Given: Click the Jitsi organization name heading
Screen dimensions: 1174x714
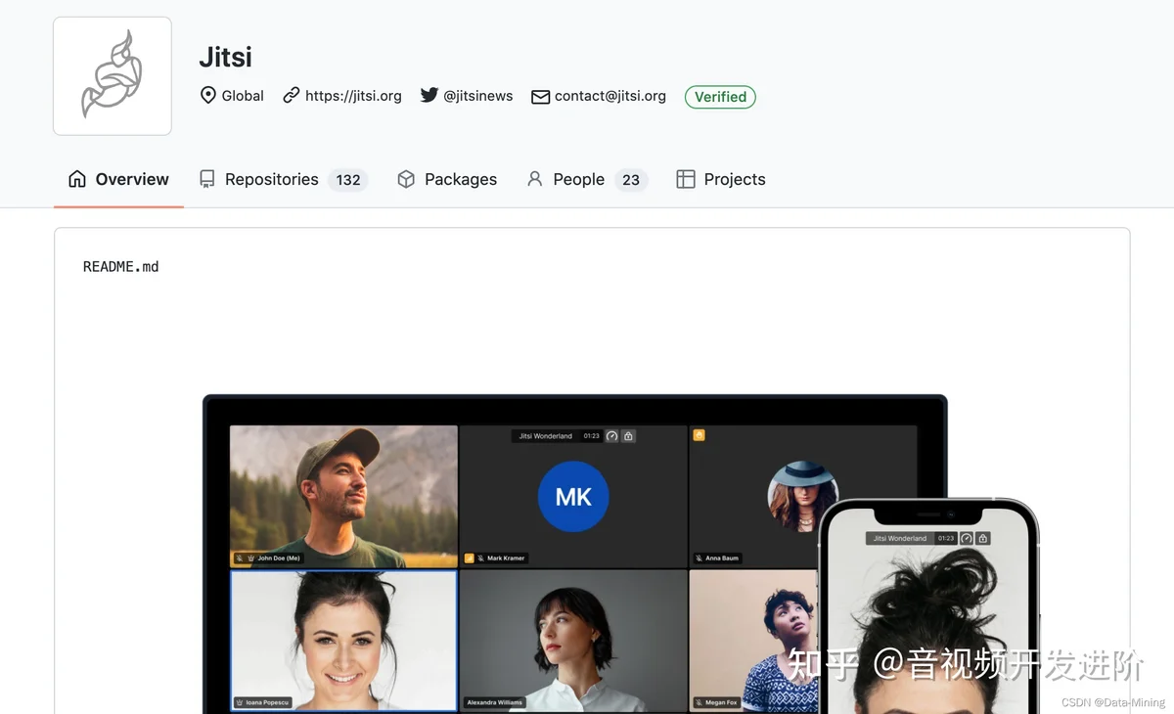Looking at the screenshot, I should coord(225,57).
